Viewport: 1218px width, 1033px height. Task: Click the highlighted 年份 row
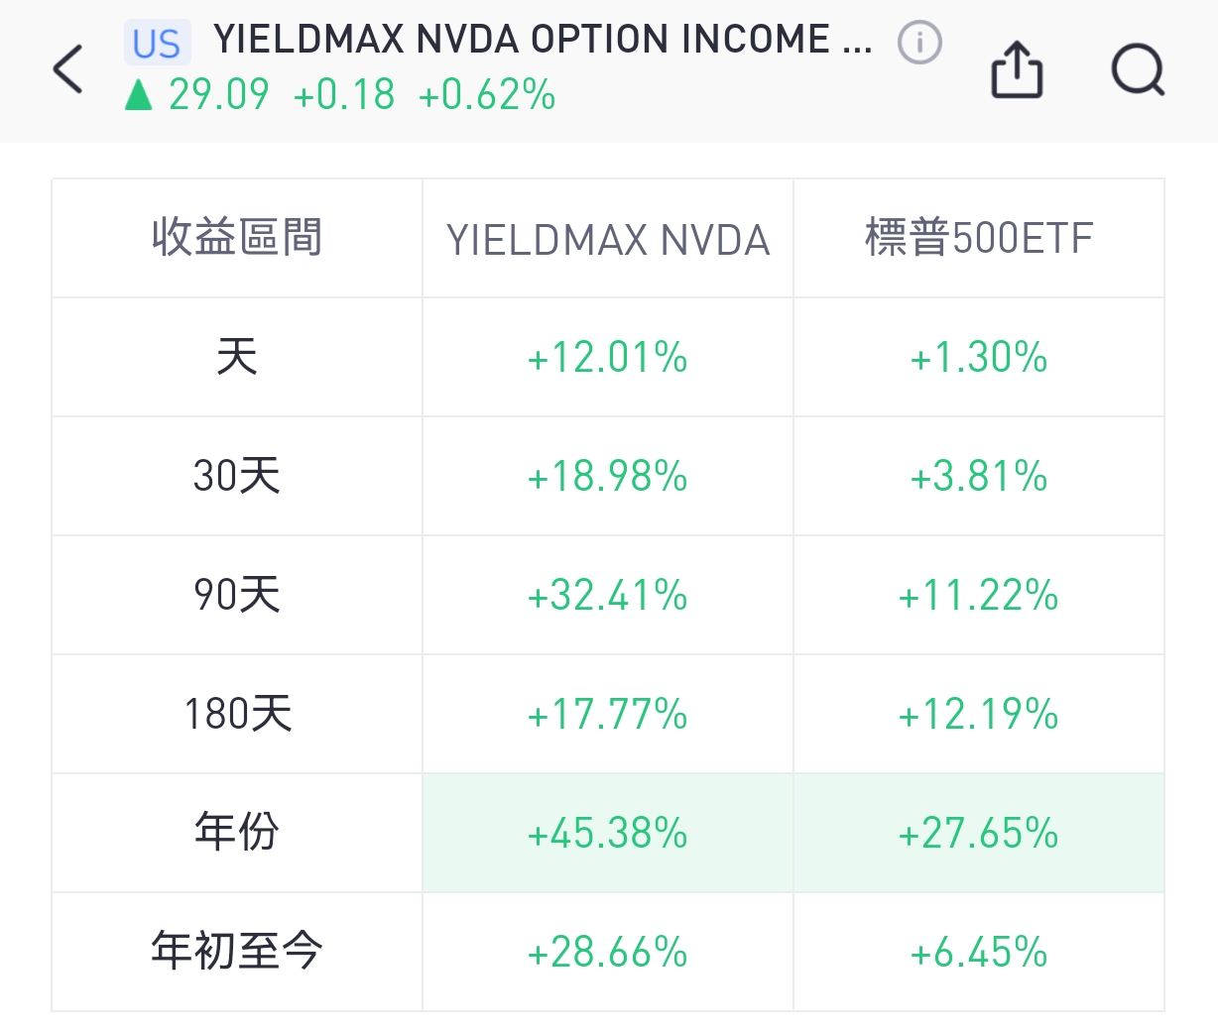click(235, 834)
